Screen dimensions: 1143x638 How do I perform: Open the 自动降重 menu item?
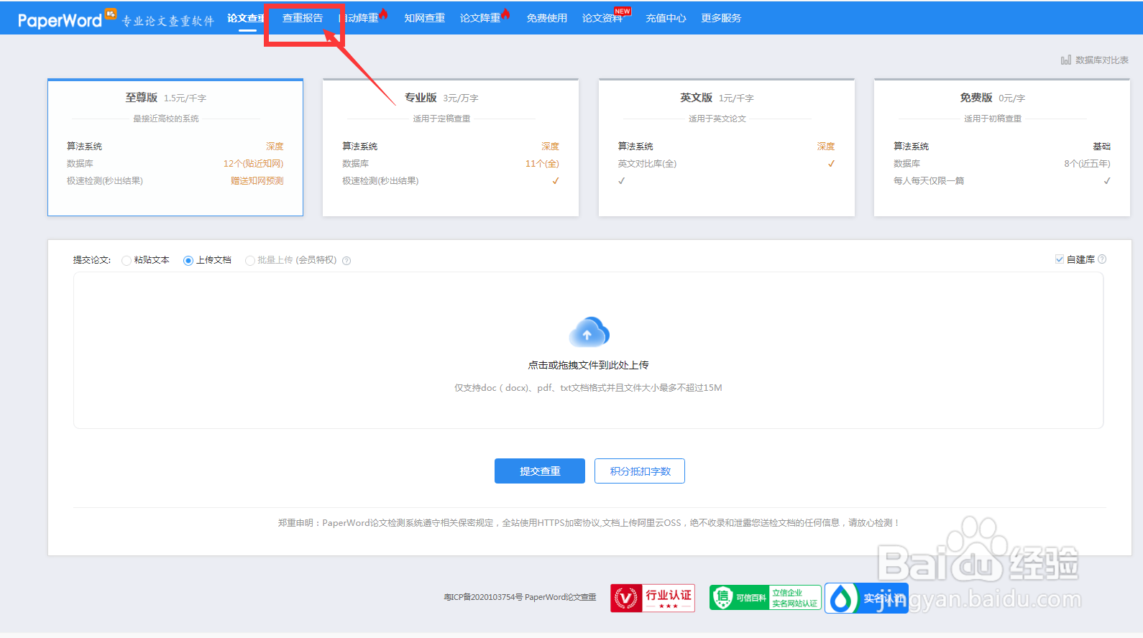[359, 18]
